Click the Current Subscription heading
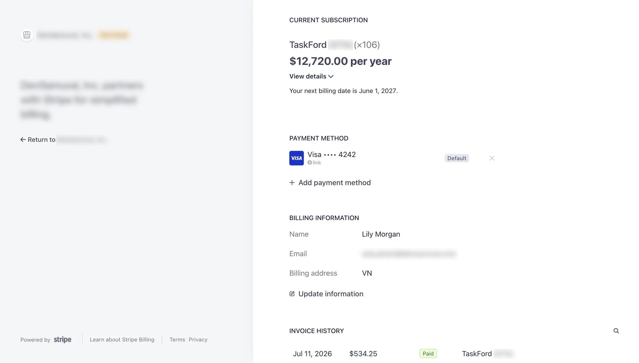This screenshot has width=639, height=363. click(x=328, y=20)
